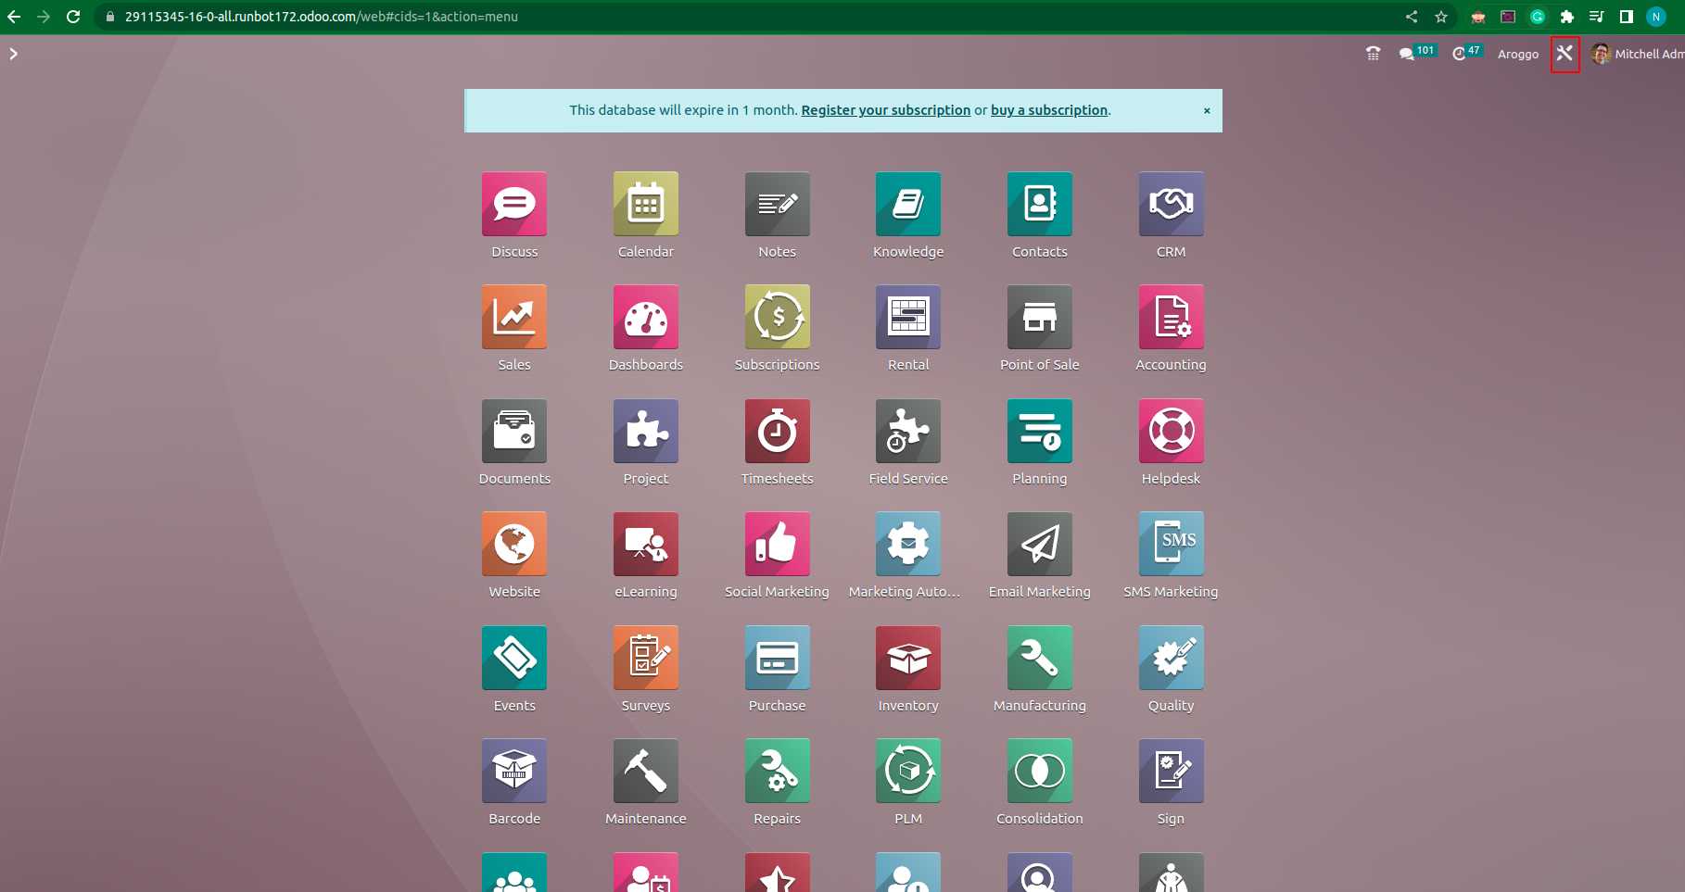Open activities clock icon with 47 badge
The height and width of the screenshot is (892, 1685).
pos(1467,53)
